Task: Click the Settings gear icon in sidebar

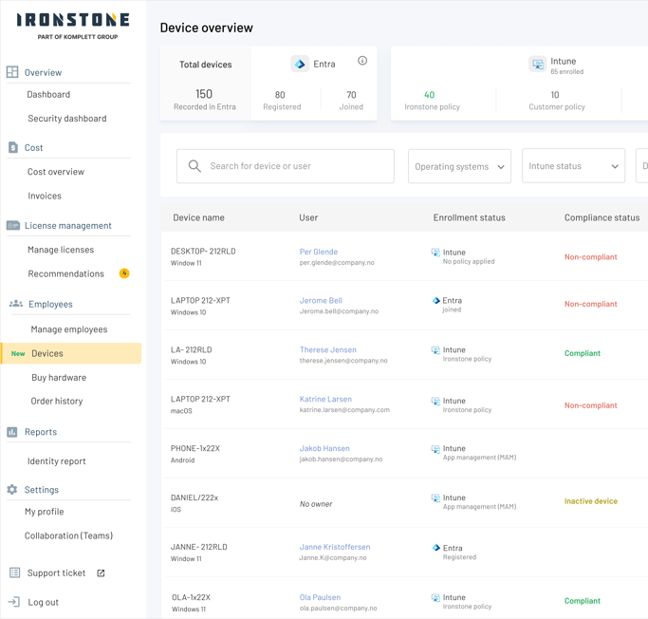Action: pyautogui.click(x=12, y=490)
